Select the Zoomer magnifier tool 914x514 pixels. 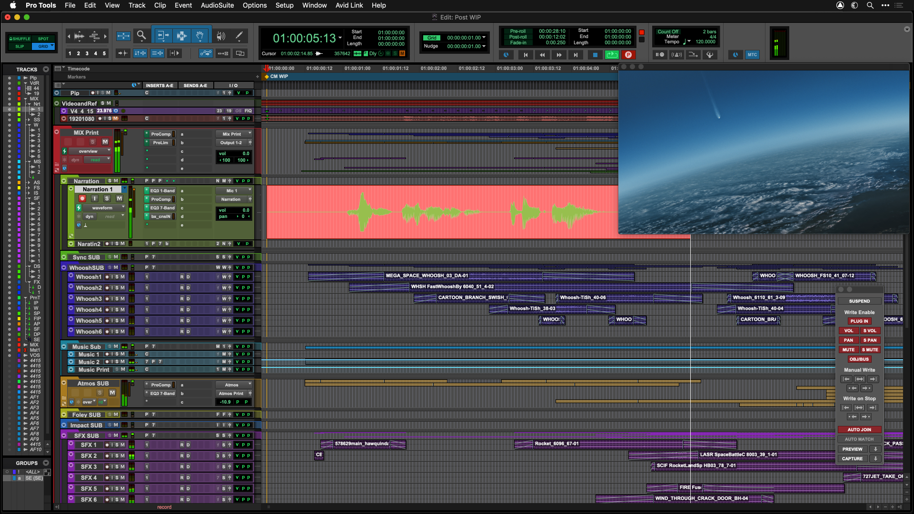pyautogui.click(x=141, y=36)
